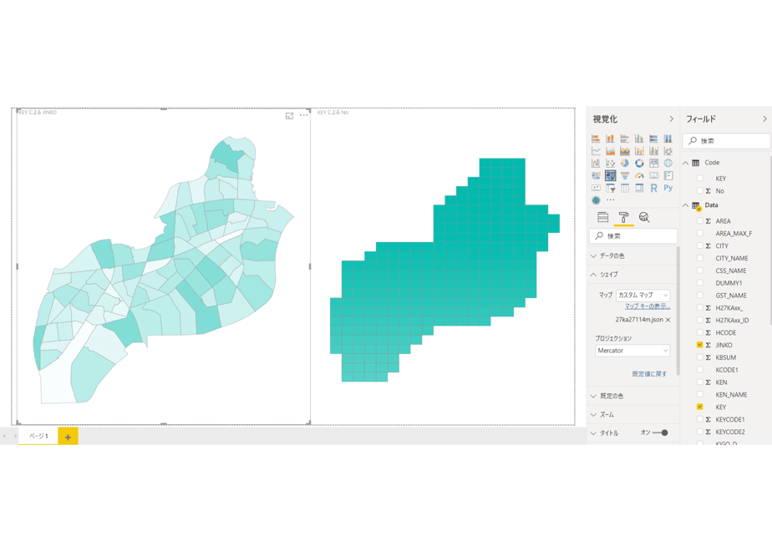Click the マップ キーの表示 link
Image resolution: width=772 pixels, height=551 pixels.
[x=648, y=306]
